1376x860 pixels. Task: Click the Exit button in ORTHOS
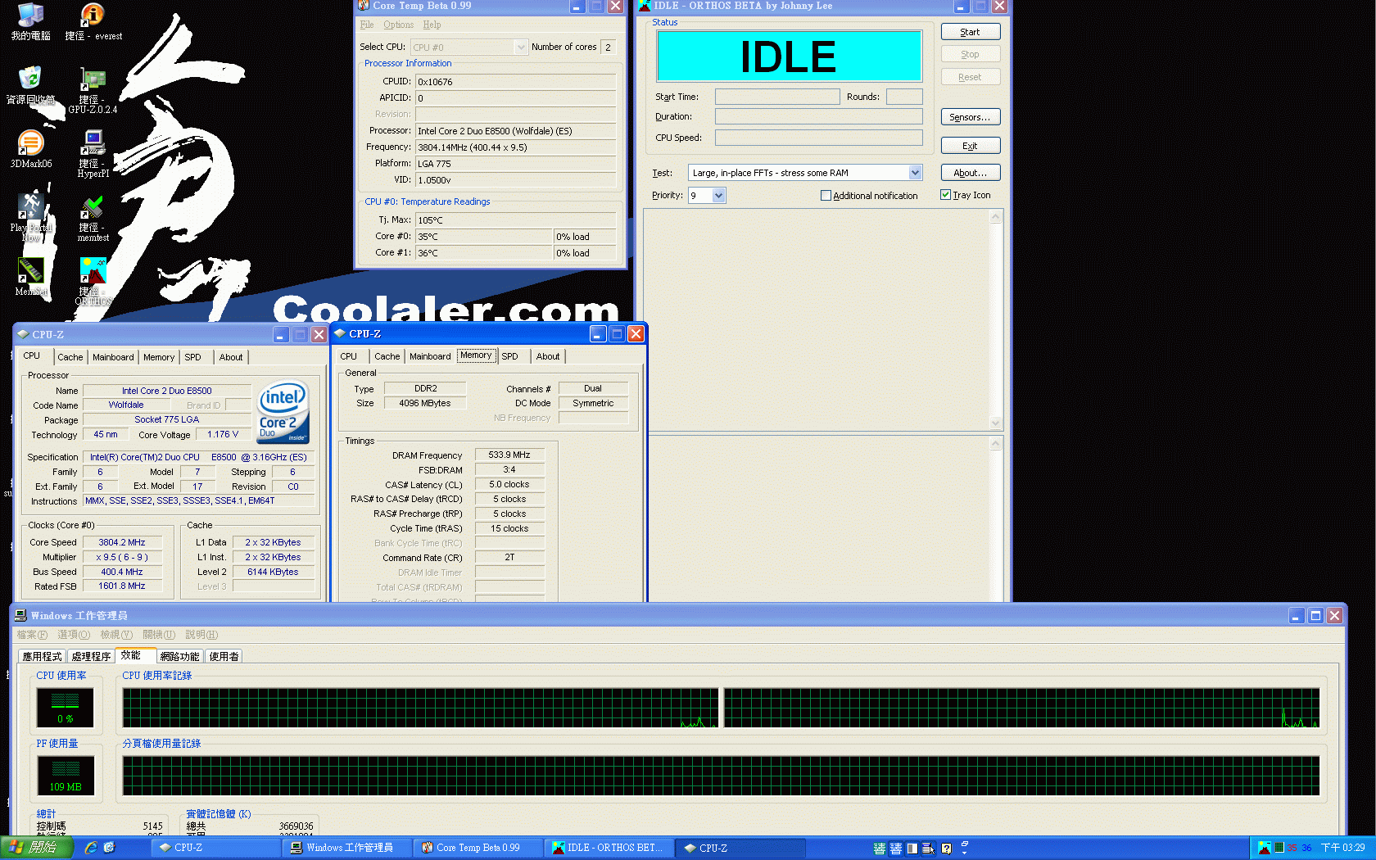(x=971, y=146)
